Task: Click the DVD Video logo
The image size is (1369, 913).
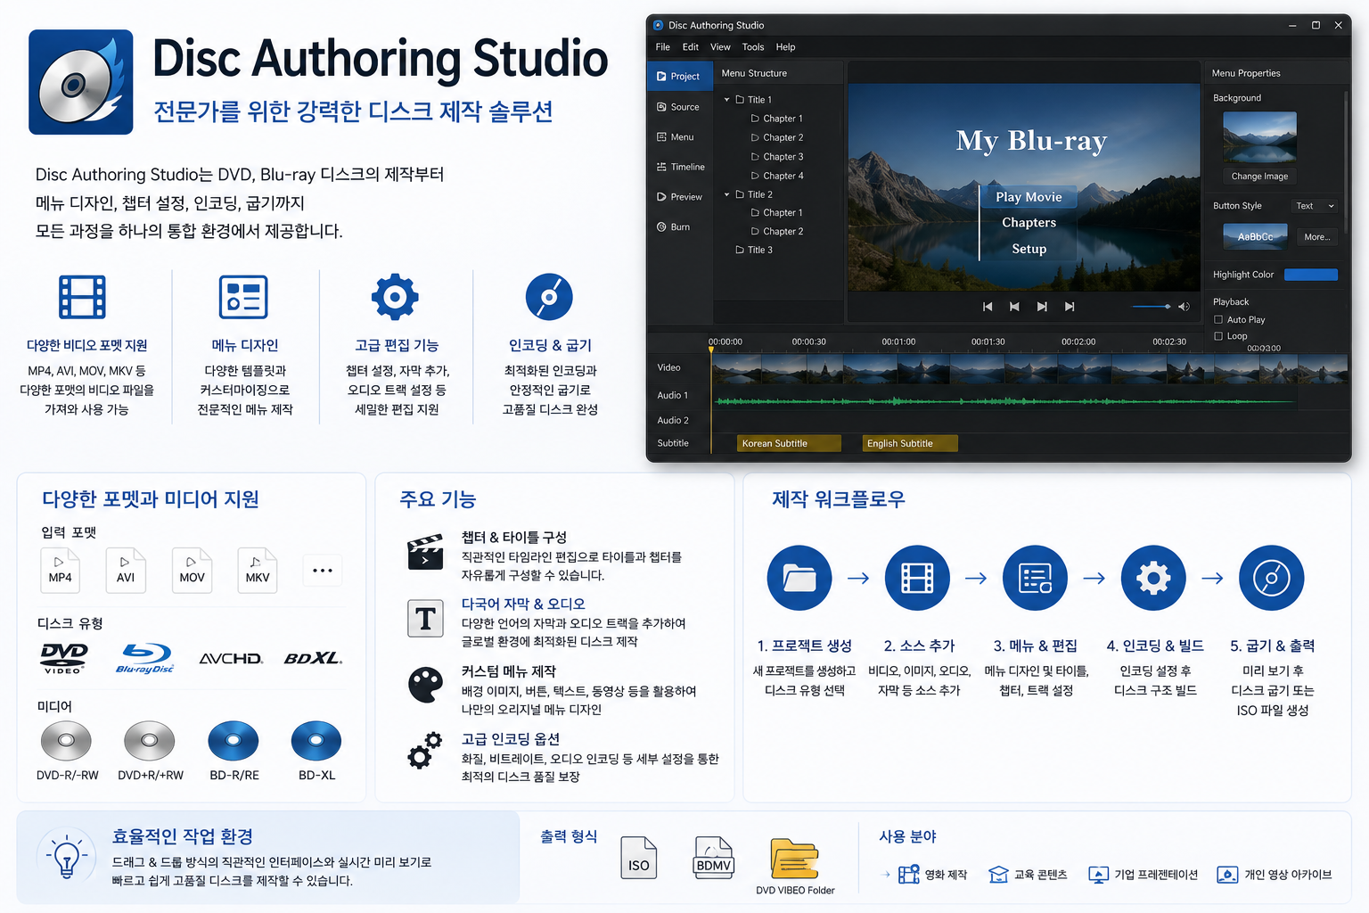Action: 64,658
